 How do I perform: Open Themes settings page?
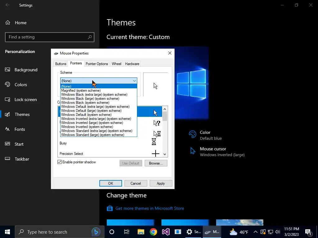tap(17, 114)
